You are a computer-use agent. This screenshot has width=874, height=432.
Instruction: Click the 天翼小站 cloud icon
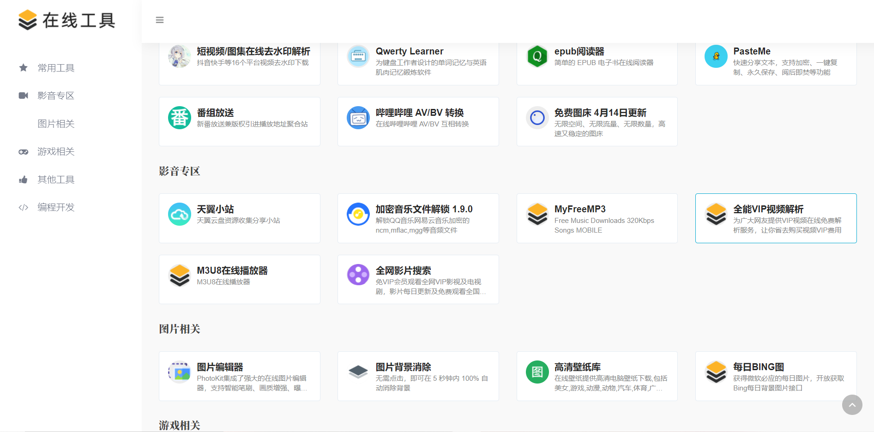(x=180, y=215)
